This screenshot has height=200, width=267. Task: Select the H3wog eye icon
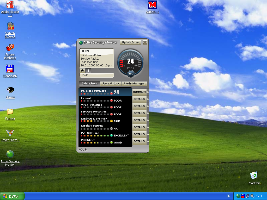(x=10, y=90)
